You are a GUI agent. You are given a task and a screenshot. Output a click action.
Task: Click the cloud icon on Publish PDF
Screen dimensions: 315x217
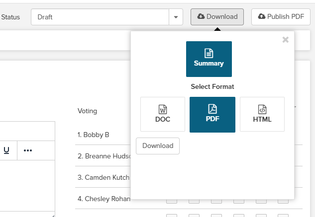[x=262, y=17]
